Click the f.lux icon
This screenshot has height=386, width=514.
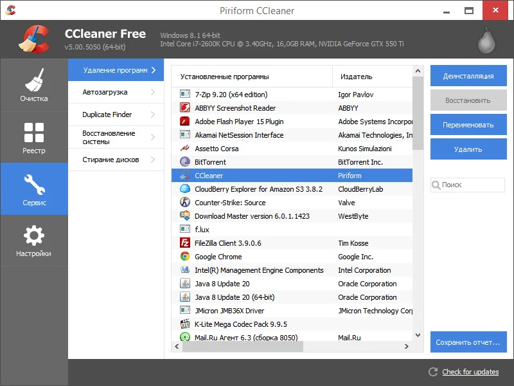(x=185, y=229)
